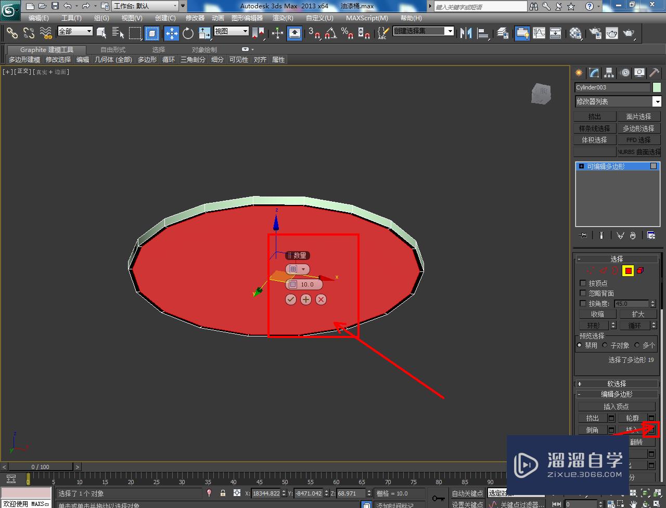Select the 子对象 preview radio button
The width and height of the screenshot is (666, 508).
[605, 345]
